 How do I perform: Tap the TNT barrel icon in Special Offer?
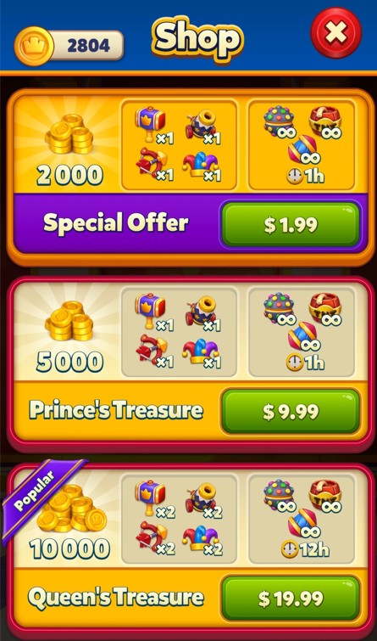coord(325,120)
